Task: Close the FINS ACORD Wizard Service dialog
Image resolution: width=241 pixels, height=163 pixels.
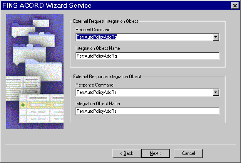Action: (x=235, y=5)
